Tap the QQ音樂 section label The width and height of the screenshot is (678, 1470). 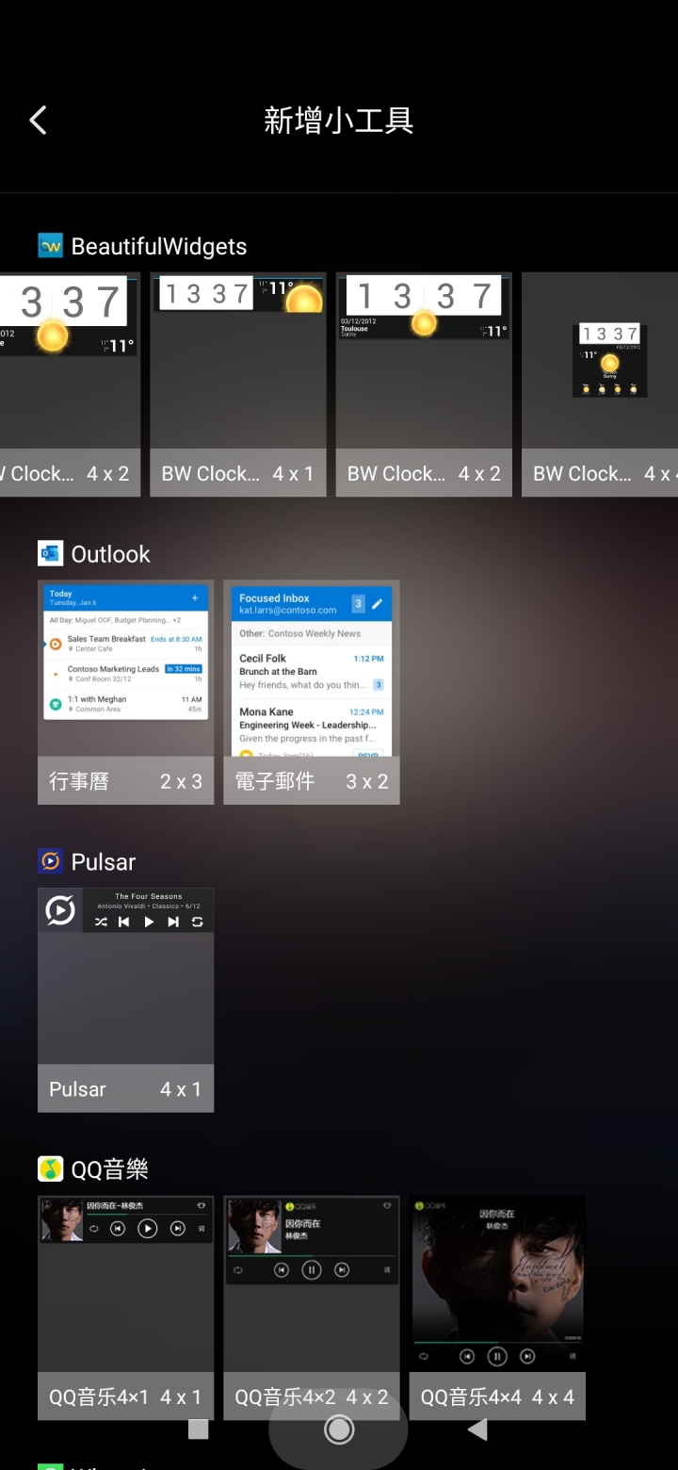click(109, 1169)
